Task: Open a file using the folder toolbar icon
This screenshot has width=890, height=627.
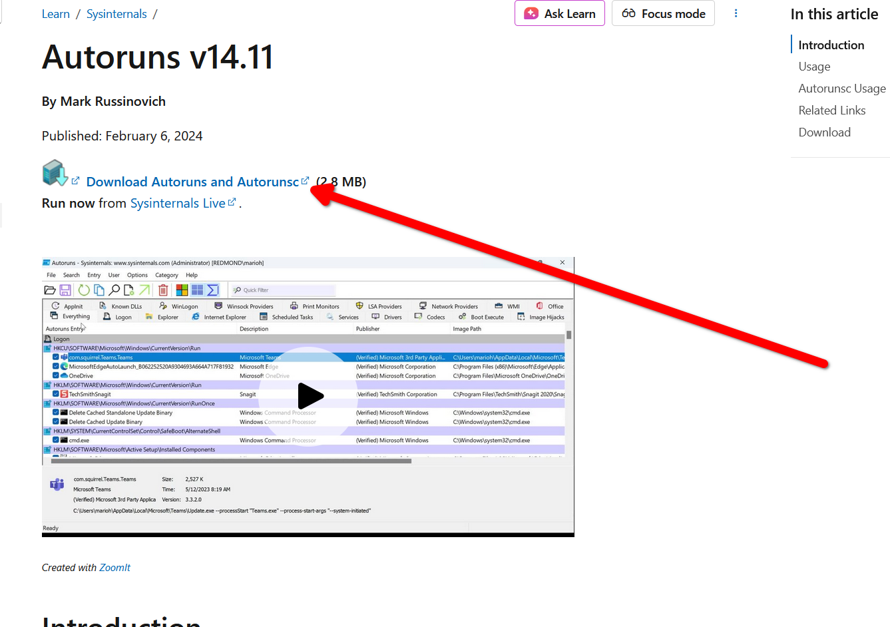Action: coord(50,290)
